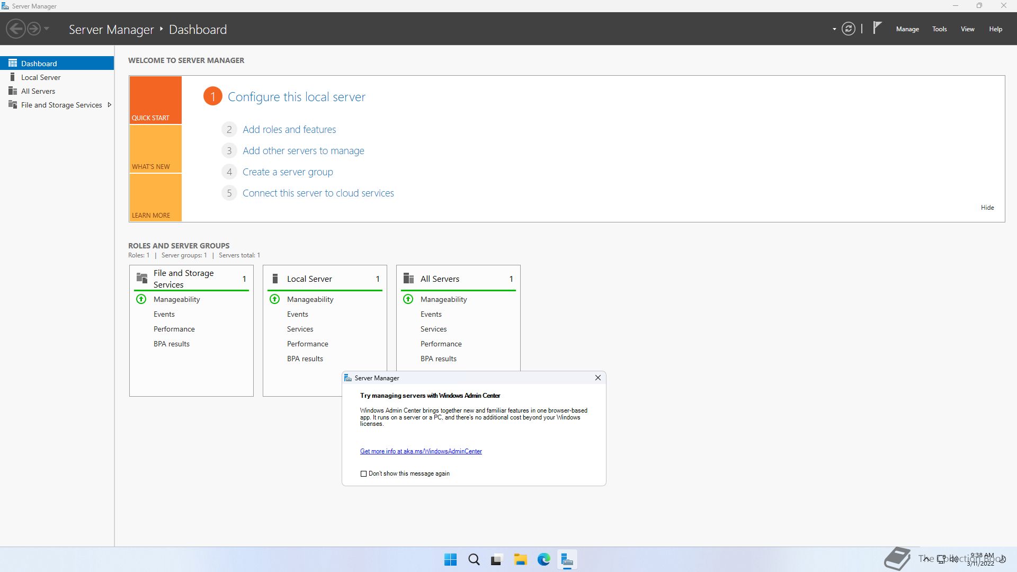Click Connect this server to cloud services

(x=318, y=193)
